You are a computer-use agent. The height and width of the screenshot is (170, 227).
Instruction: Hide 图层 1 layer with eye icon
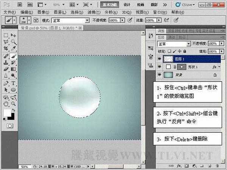pyautogui.click(x=159, y=59)
